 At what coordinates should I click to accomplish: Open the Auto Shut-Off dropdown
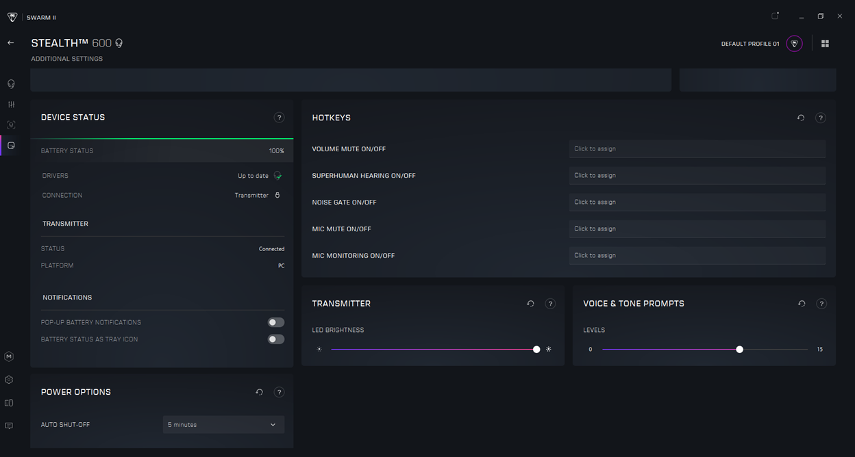coord(223,425)
